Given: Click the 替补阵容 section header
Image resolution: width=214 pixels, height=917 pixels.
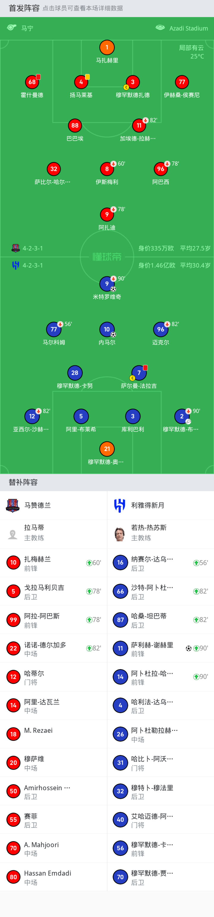Looking at the screenshot, I should (x=23, y=482).
